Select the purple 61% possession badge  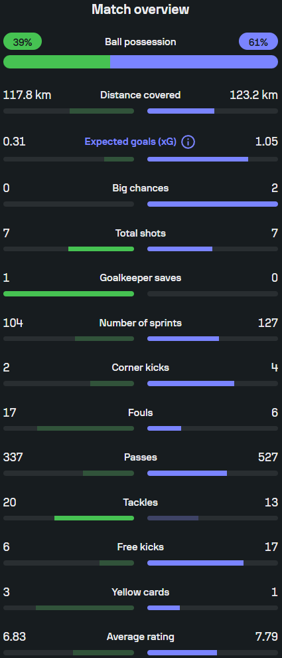pos(258,42)
